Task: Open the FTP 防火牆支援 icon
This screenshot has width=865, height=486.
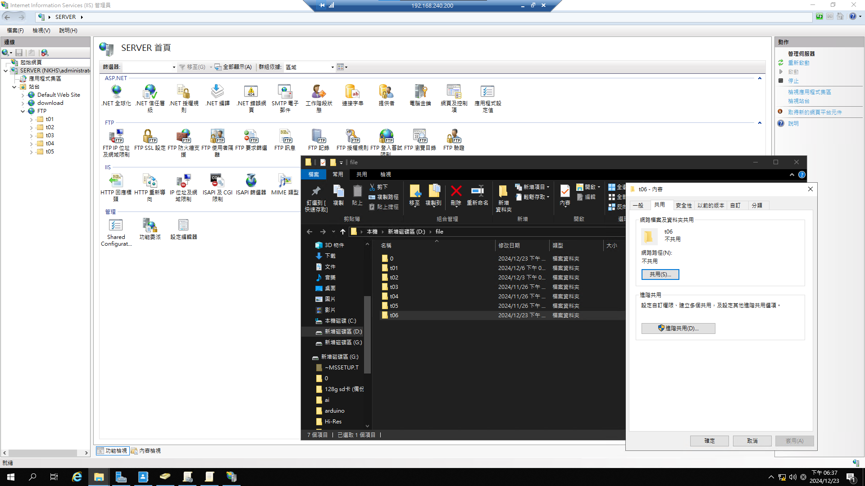Action: pyautogui.click(x=183, y=143)
